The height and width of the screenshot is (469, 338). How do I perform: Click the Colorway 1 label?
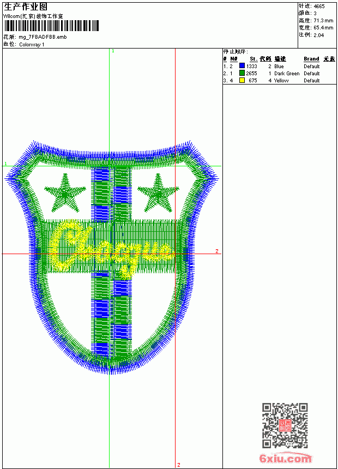(32, 44)
